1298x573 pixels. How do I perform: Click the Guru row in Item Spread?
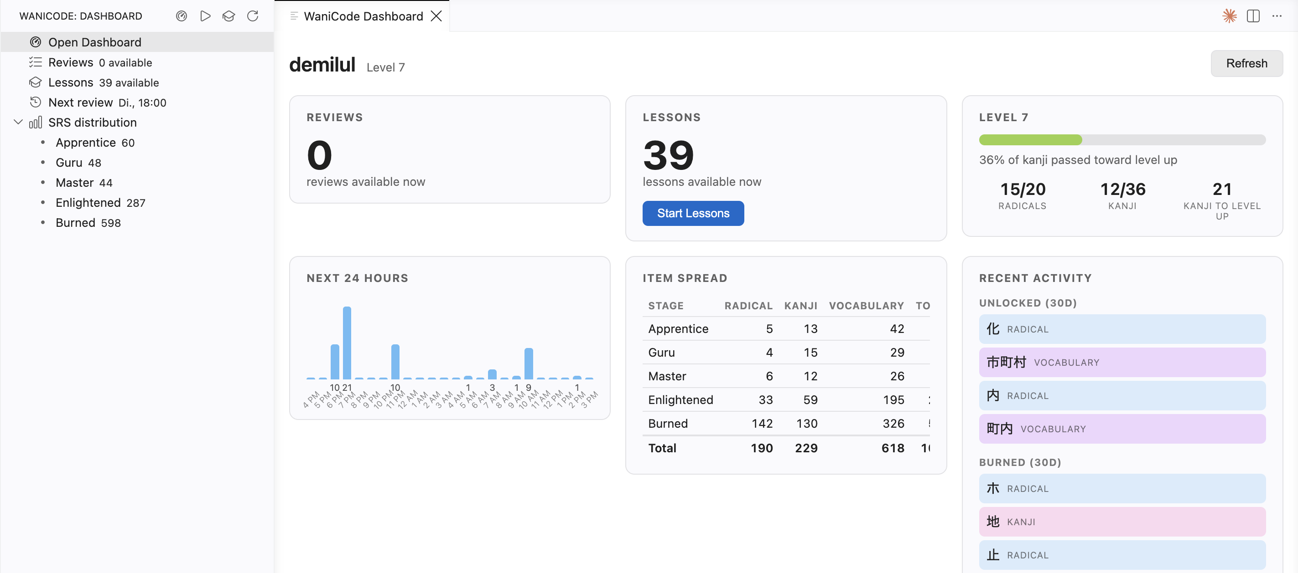786,353
